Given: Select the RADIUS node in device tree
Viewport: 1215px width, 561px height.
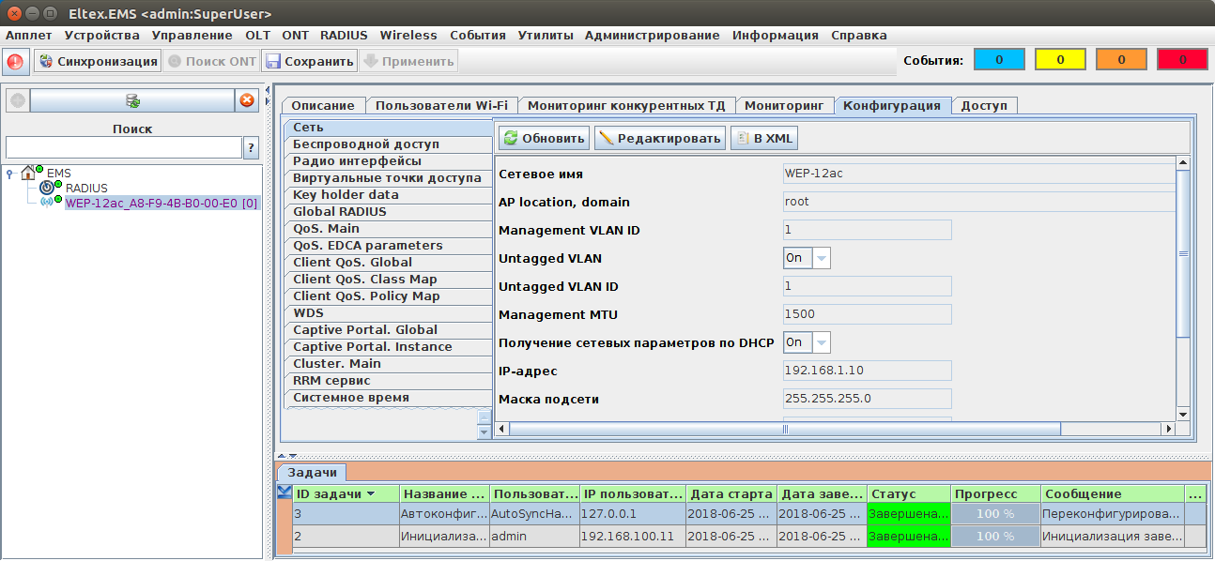Looking at the screenshot, I should (x=85, y=188).
